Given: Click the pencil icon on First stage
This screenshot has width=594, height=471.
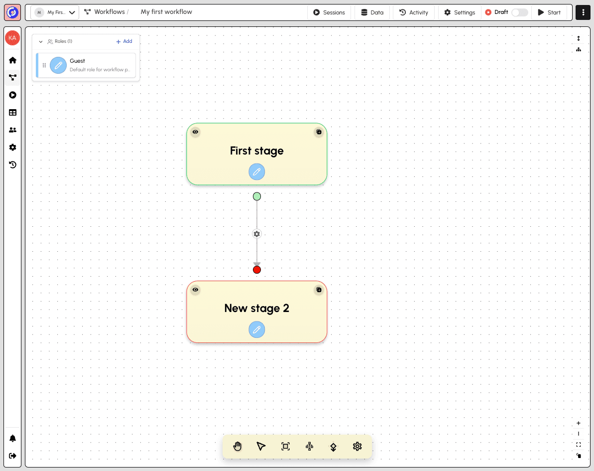Looking at the screenshot, I should (x=256, y=171).
